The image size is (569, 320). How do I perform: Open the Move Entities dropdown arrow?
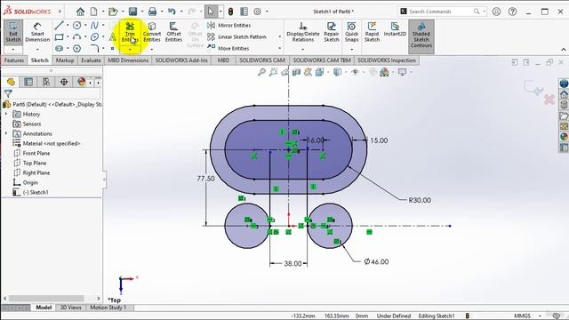[x=279, y=48]
